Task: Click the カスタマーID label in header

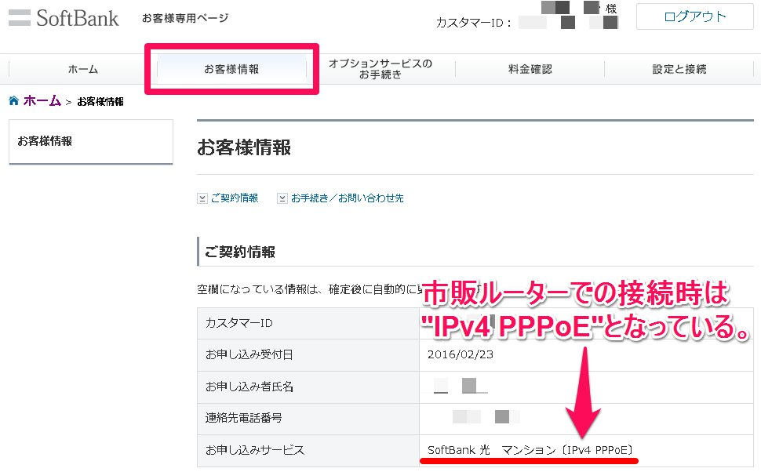Action: click(x=473, y=23)
